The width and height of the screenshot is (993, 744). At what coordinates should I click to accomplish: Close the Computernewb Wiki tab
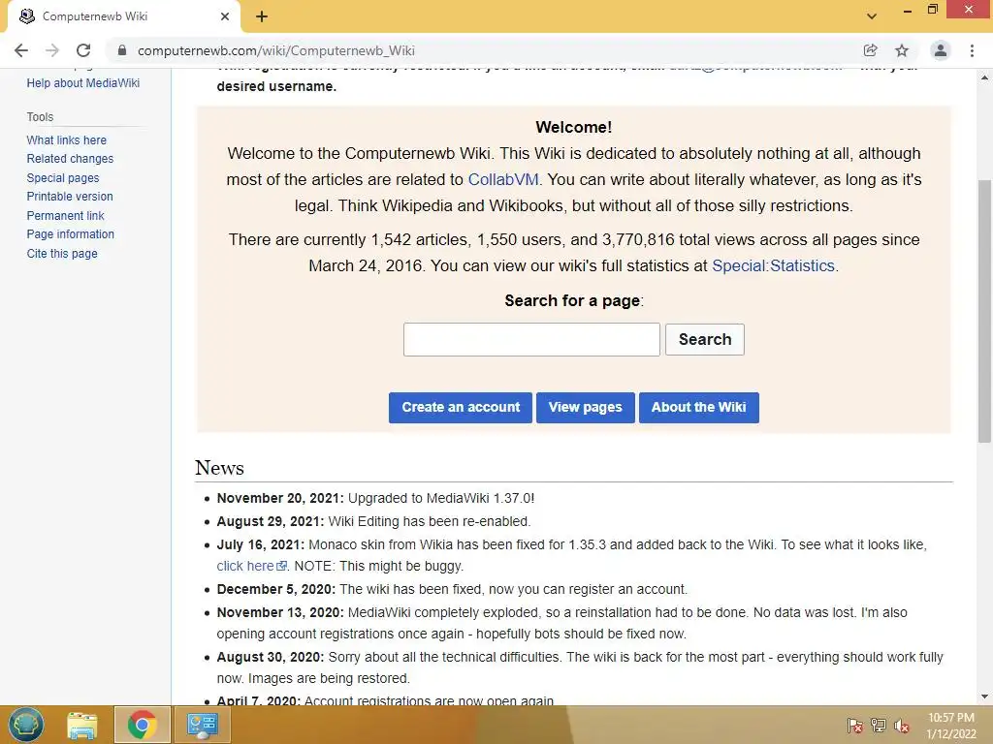coord(225,16)
